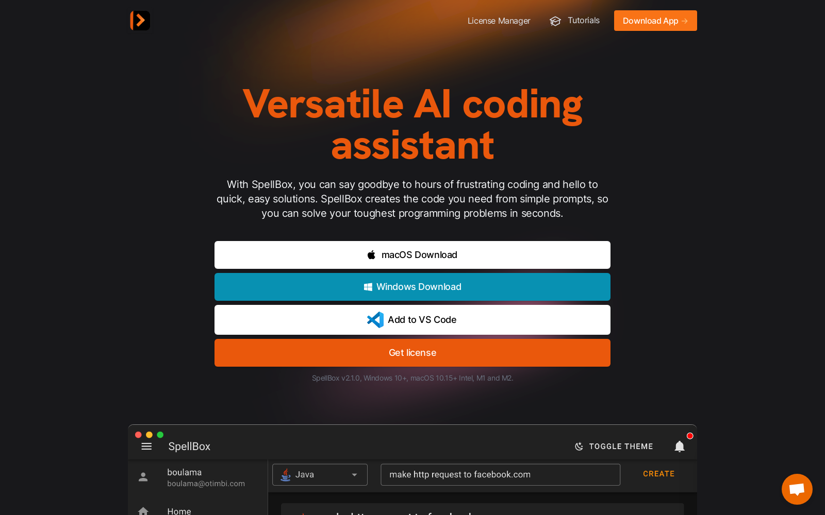Open the live chat bubble widget
The height and width of the screenshot is (515, 825).
pyautogui.click(x=797, y=489)
